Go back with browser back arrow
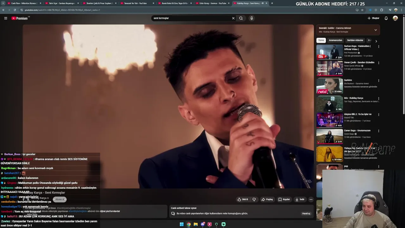 (x=3, y=10)
